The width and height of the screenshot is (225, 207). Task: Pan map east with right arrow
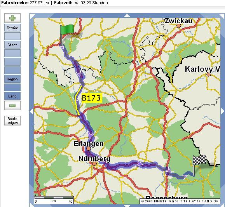pos(223,111)
